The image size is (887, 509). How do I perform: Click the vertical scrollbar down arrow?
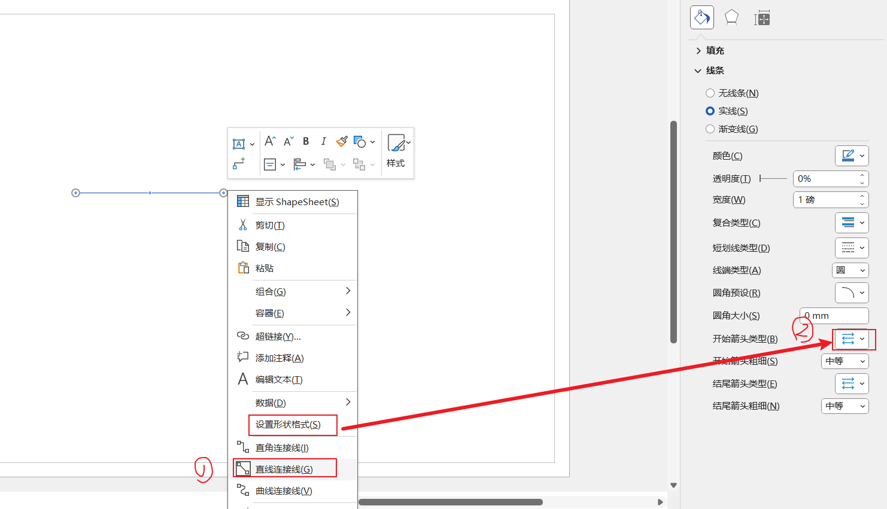[673, 485]
